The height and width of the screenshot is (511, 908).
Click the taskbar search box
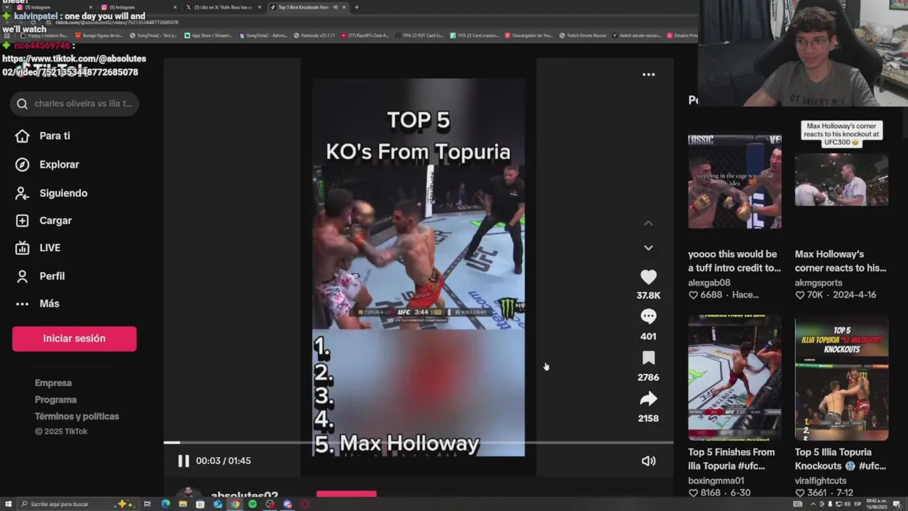pyautogui.click(x=77, y=504)
